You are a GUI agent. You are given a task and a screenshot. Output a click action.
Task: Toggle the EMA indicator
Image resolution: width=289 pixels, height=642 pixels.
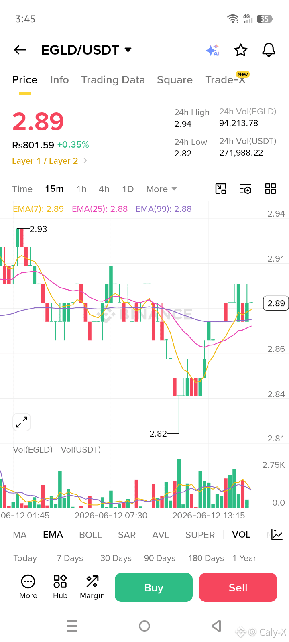[53, 535]
